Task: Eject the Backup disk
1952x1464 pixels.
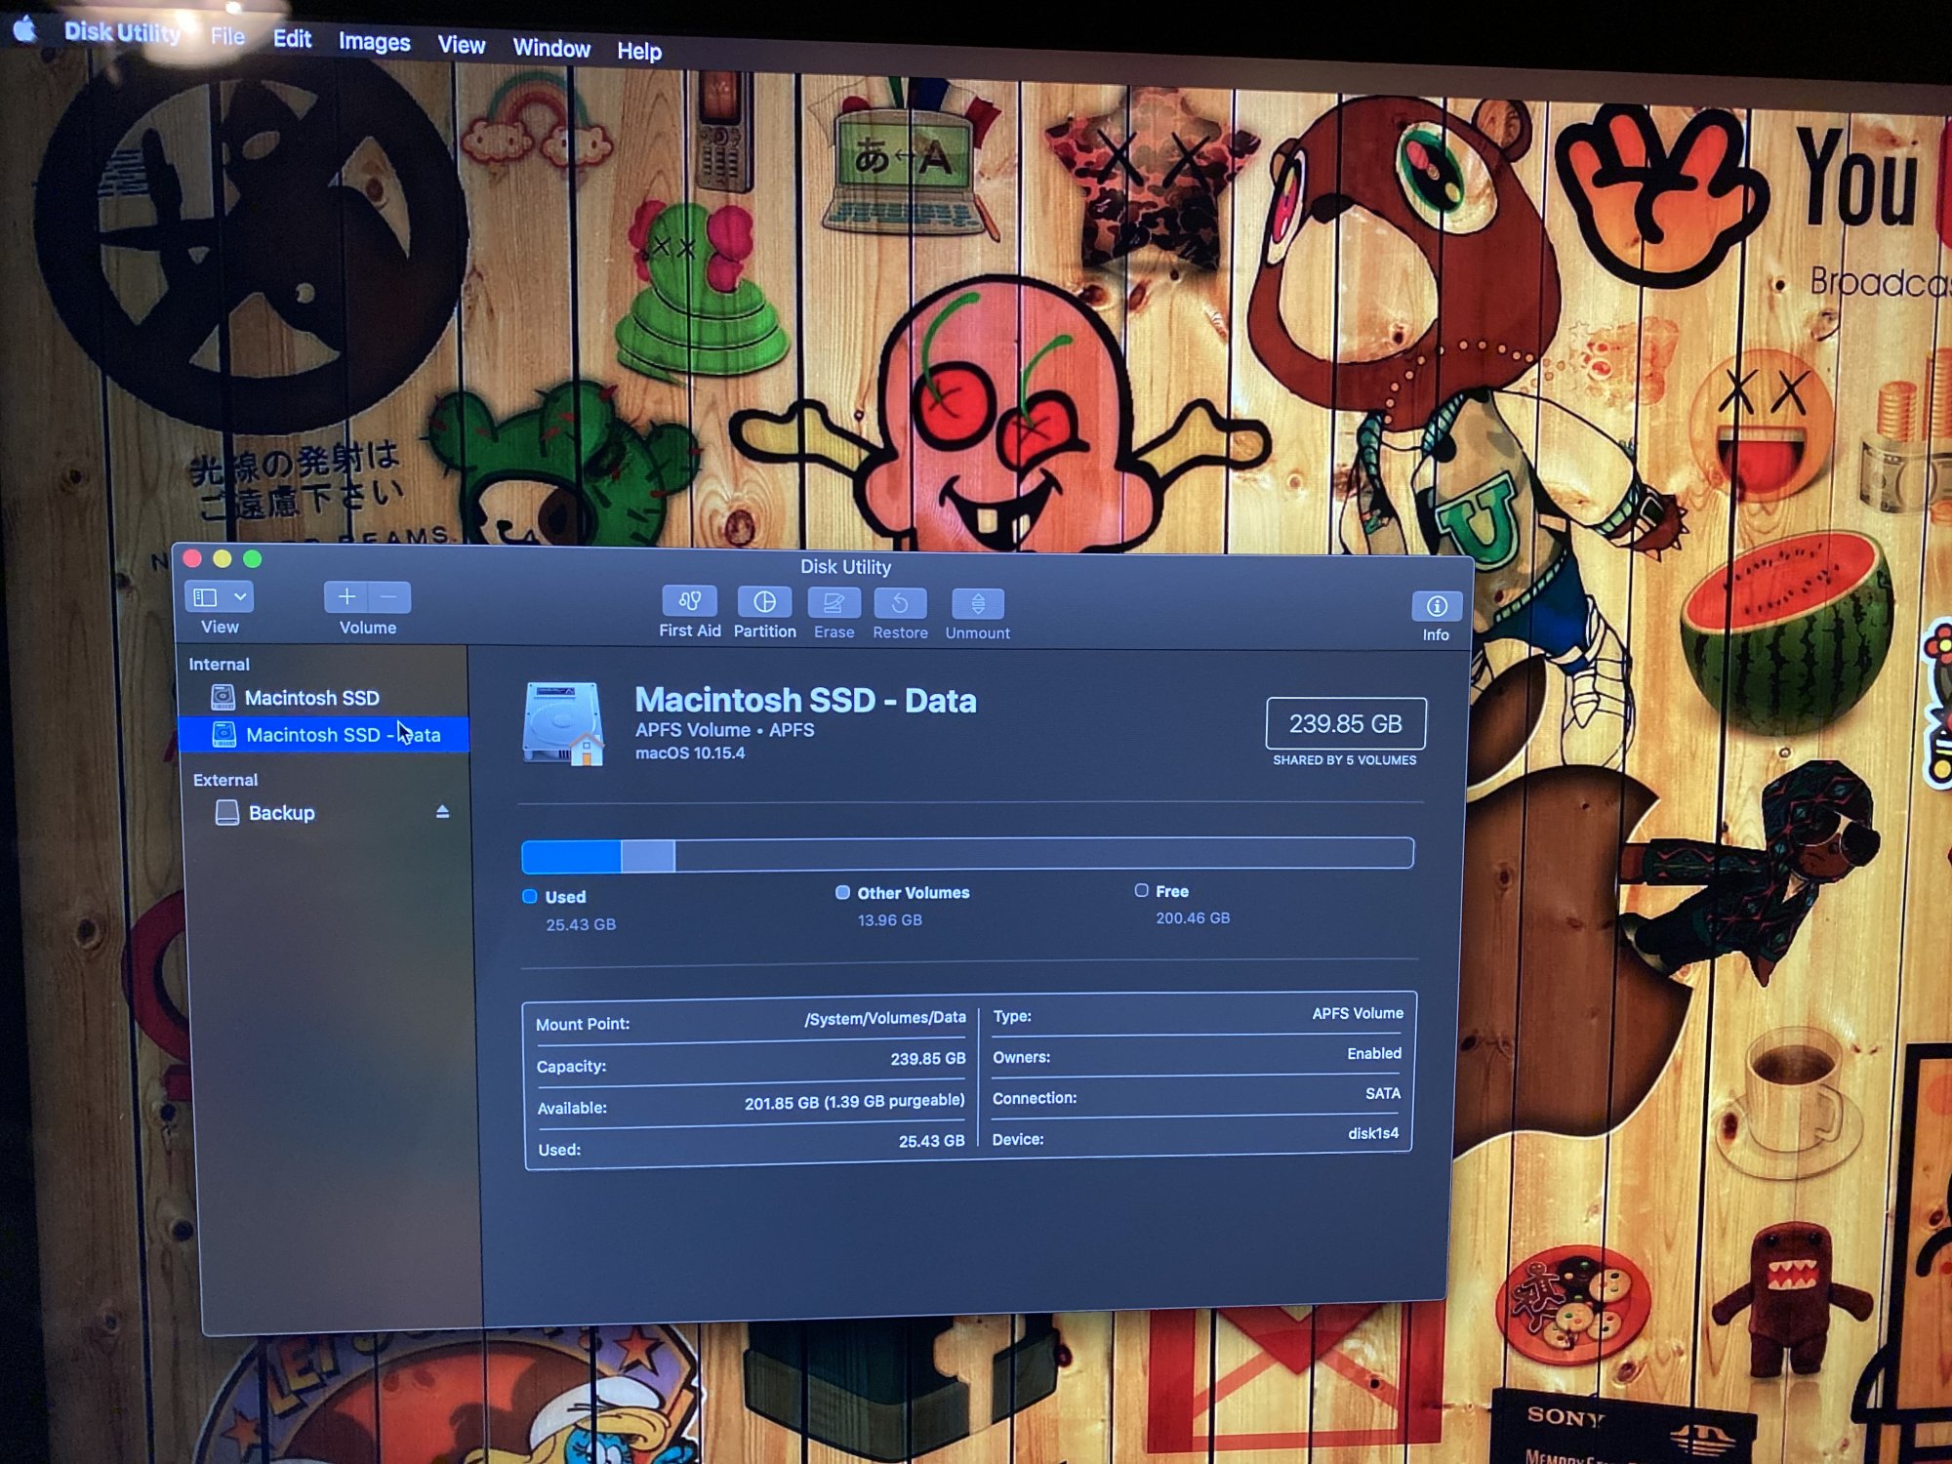Action: click(442, 812)
